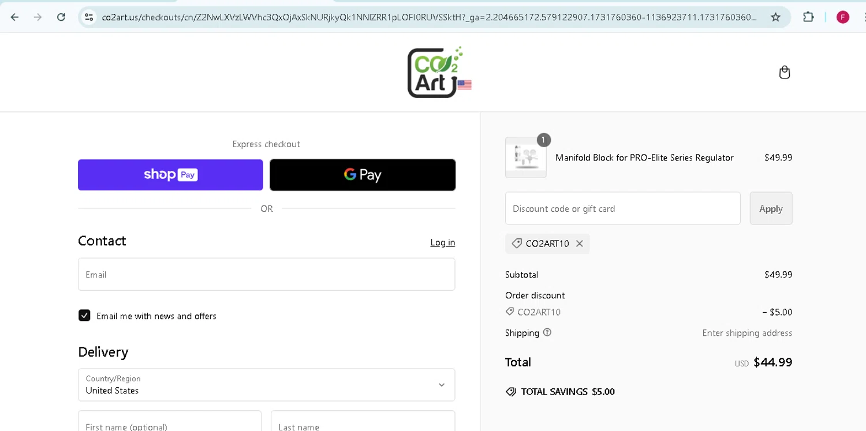View site information icon in address bar
This screenshot has width=866, height=431.
point(89,17)
